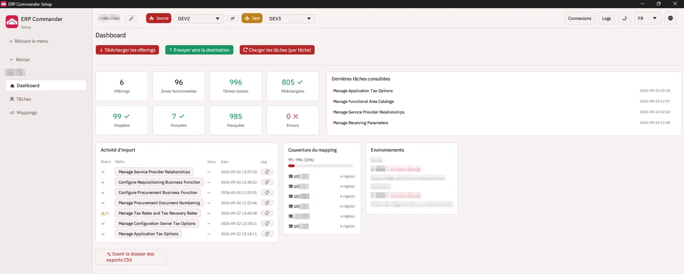684x274 pixels.
Task: Click Envoyer vers la destination
Action: (199, 50)
